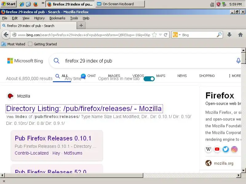Screen dimensions: 246x184
Task: Open Firefox's YouTube icon link
Action: [x=217, y=149]
